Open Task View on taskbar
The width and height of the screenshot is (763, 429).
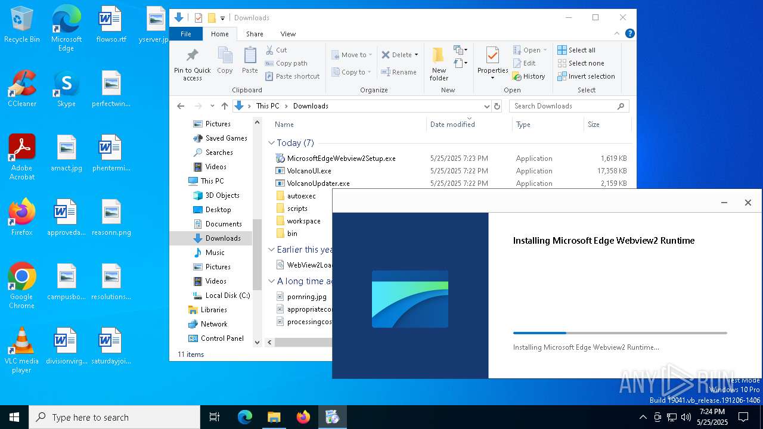[x=215, y=417]
